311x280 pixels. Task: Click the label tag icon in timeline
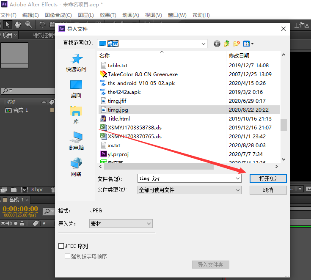36,223
